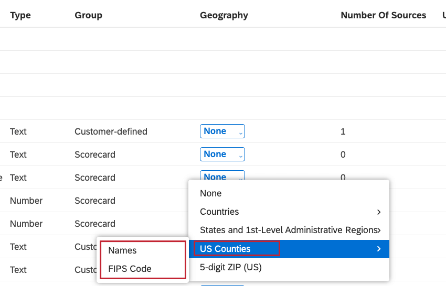Pick 5-digit ZIP (US) geography option
The width and height of the screenshot is (446, 286).
tap(230, 267)
